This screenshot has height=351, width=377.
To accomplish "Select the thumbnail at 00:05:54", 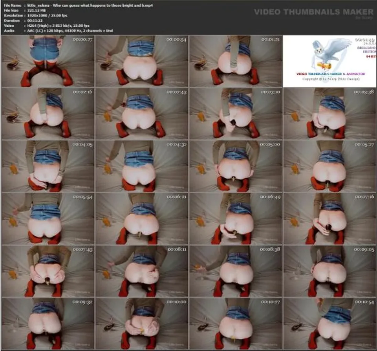I will point(48,219).
